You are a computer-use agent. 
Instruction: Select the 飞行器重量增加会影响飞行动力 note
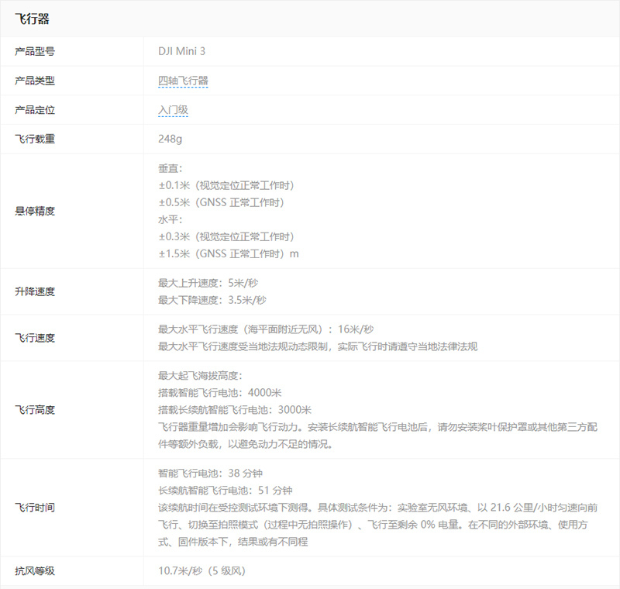coord(377,436)
